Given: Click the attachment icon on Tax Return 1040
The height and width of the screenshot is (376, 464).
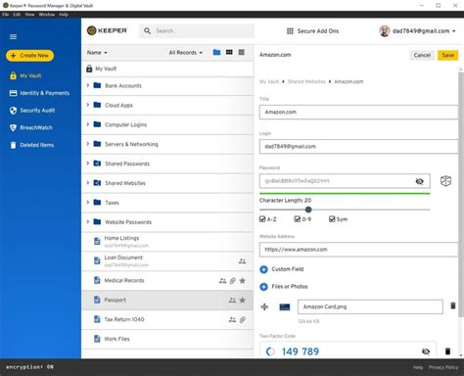Looking at the screenshot, I should point(243,319).
